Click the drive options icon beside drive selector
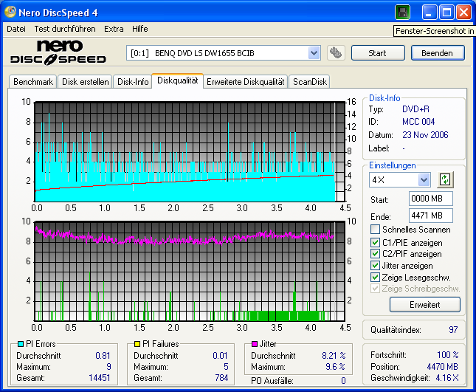This screenshot has width=476, height=392. tap(336, 52)
